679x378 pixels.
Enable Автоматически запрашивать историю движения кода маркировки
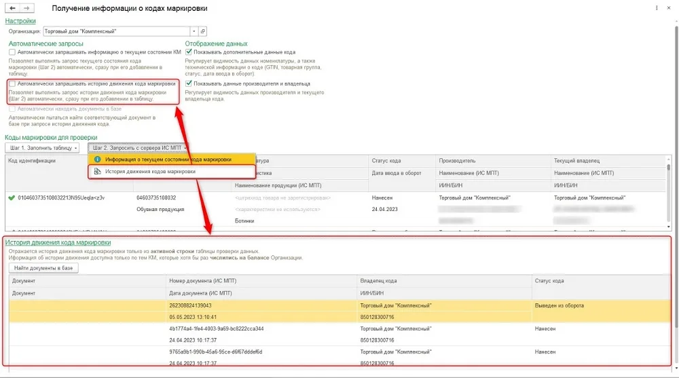point(12,83)
